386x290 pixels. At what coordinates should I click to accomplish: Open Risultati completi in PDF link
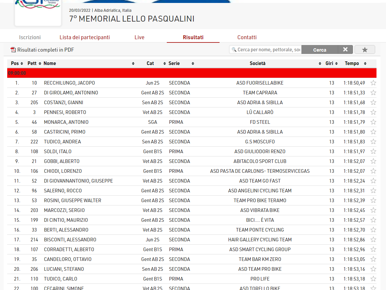click(x=46, y=50)
